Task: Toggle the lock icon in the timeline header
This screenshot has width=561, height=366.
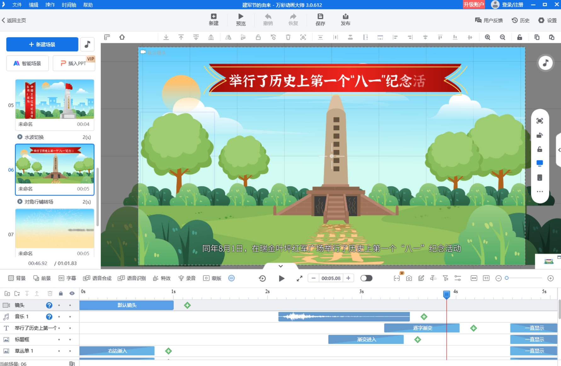Action: point(61,293)
